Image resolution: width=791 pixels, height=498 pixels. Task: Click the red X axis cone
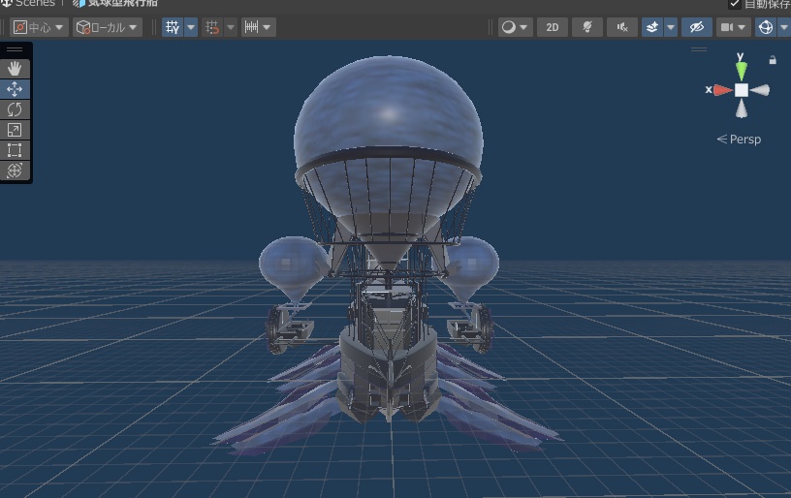(723, 90)
